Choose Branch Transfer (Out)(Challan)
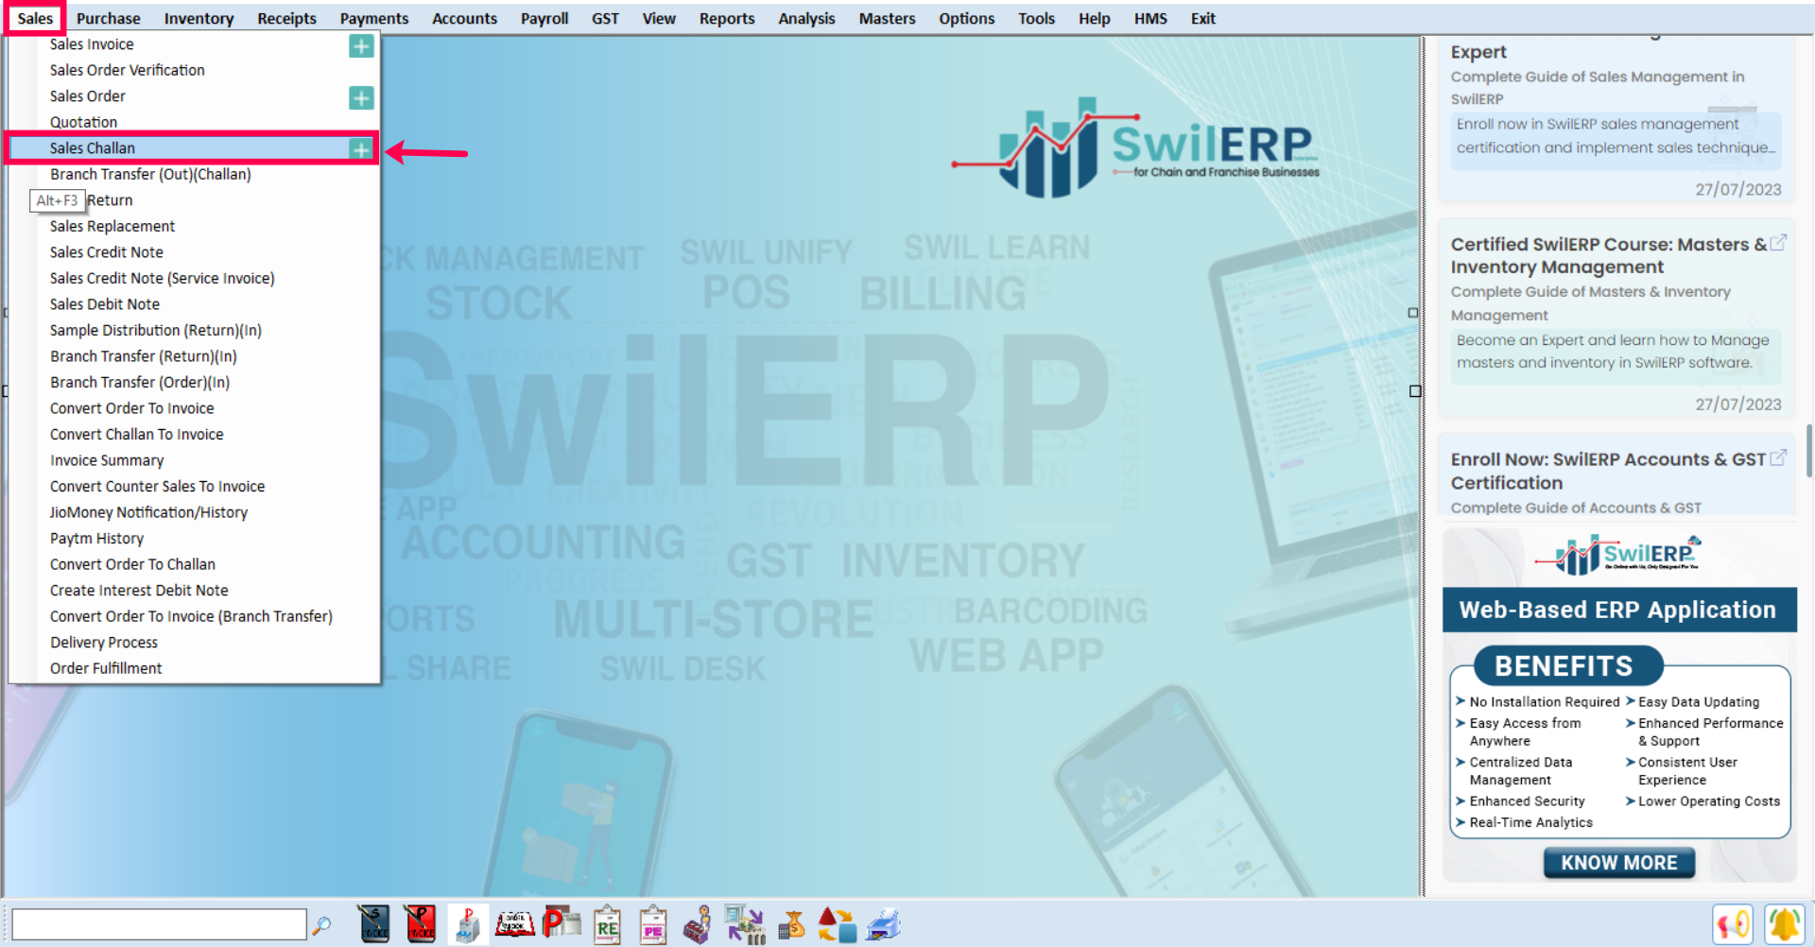The height and width of the screenshot is (947, 1815). point(194,174)
